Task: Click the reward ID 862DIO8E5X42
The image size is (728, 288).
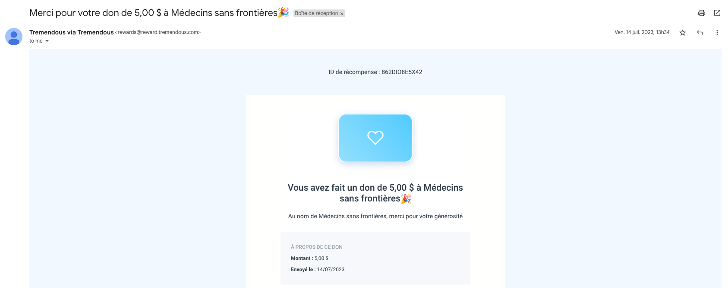Action: click(x=402, y=72)
